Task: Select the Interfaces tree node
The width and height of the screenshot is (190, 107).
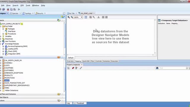Action: [12, 31]
